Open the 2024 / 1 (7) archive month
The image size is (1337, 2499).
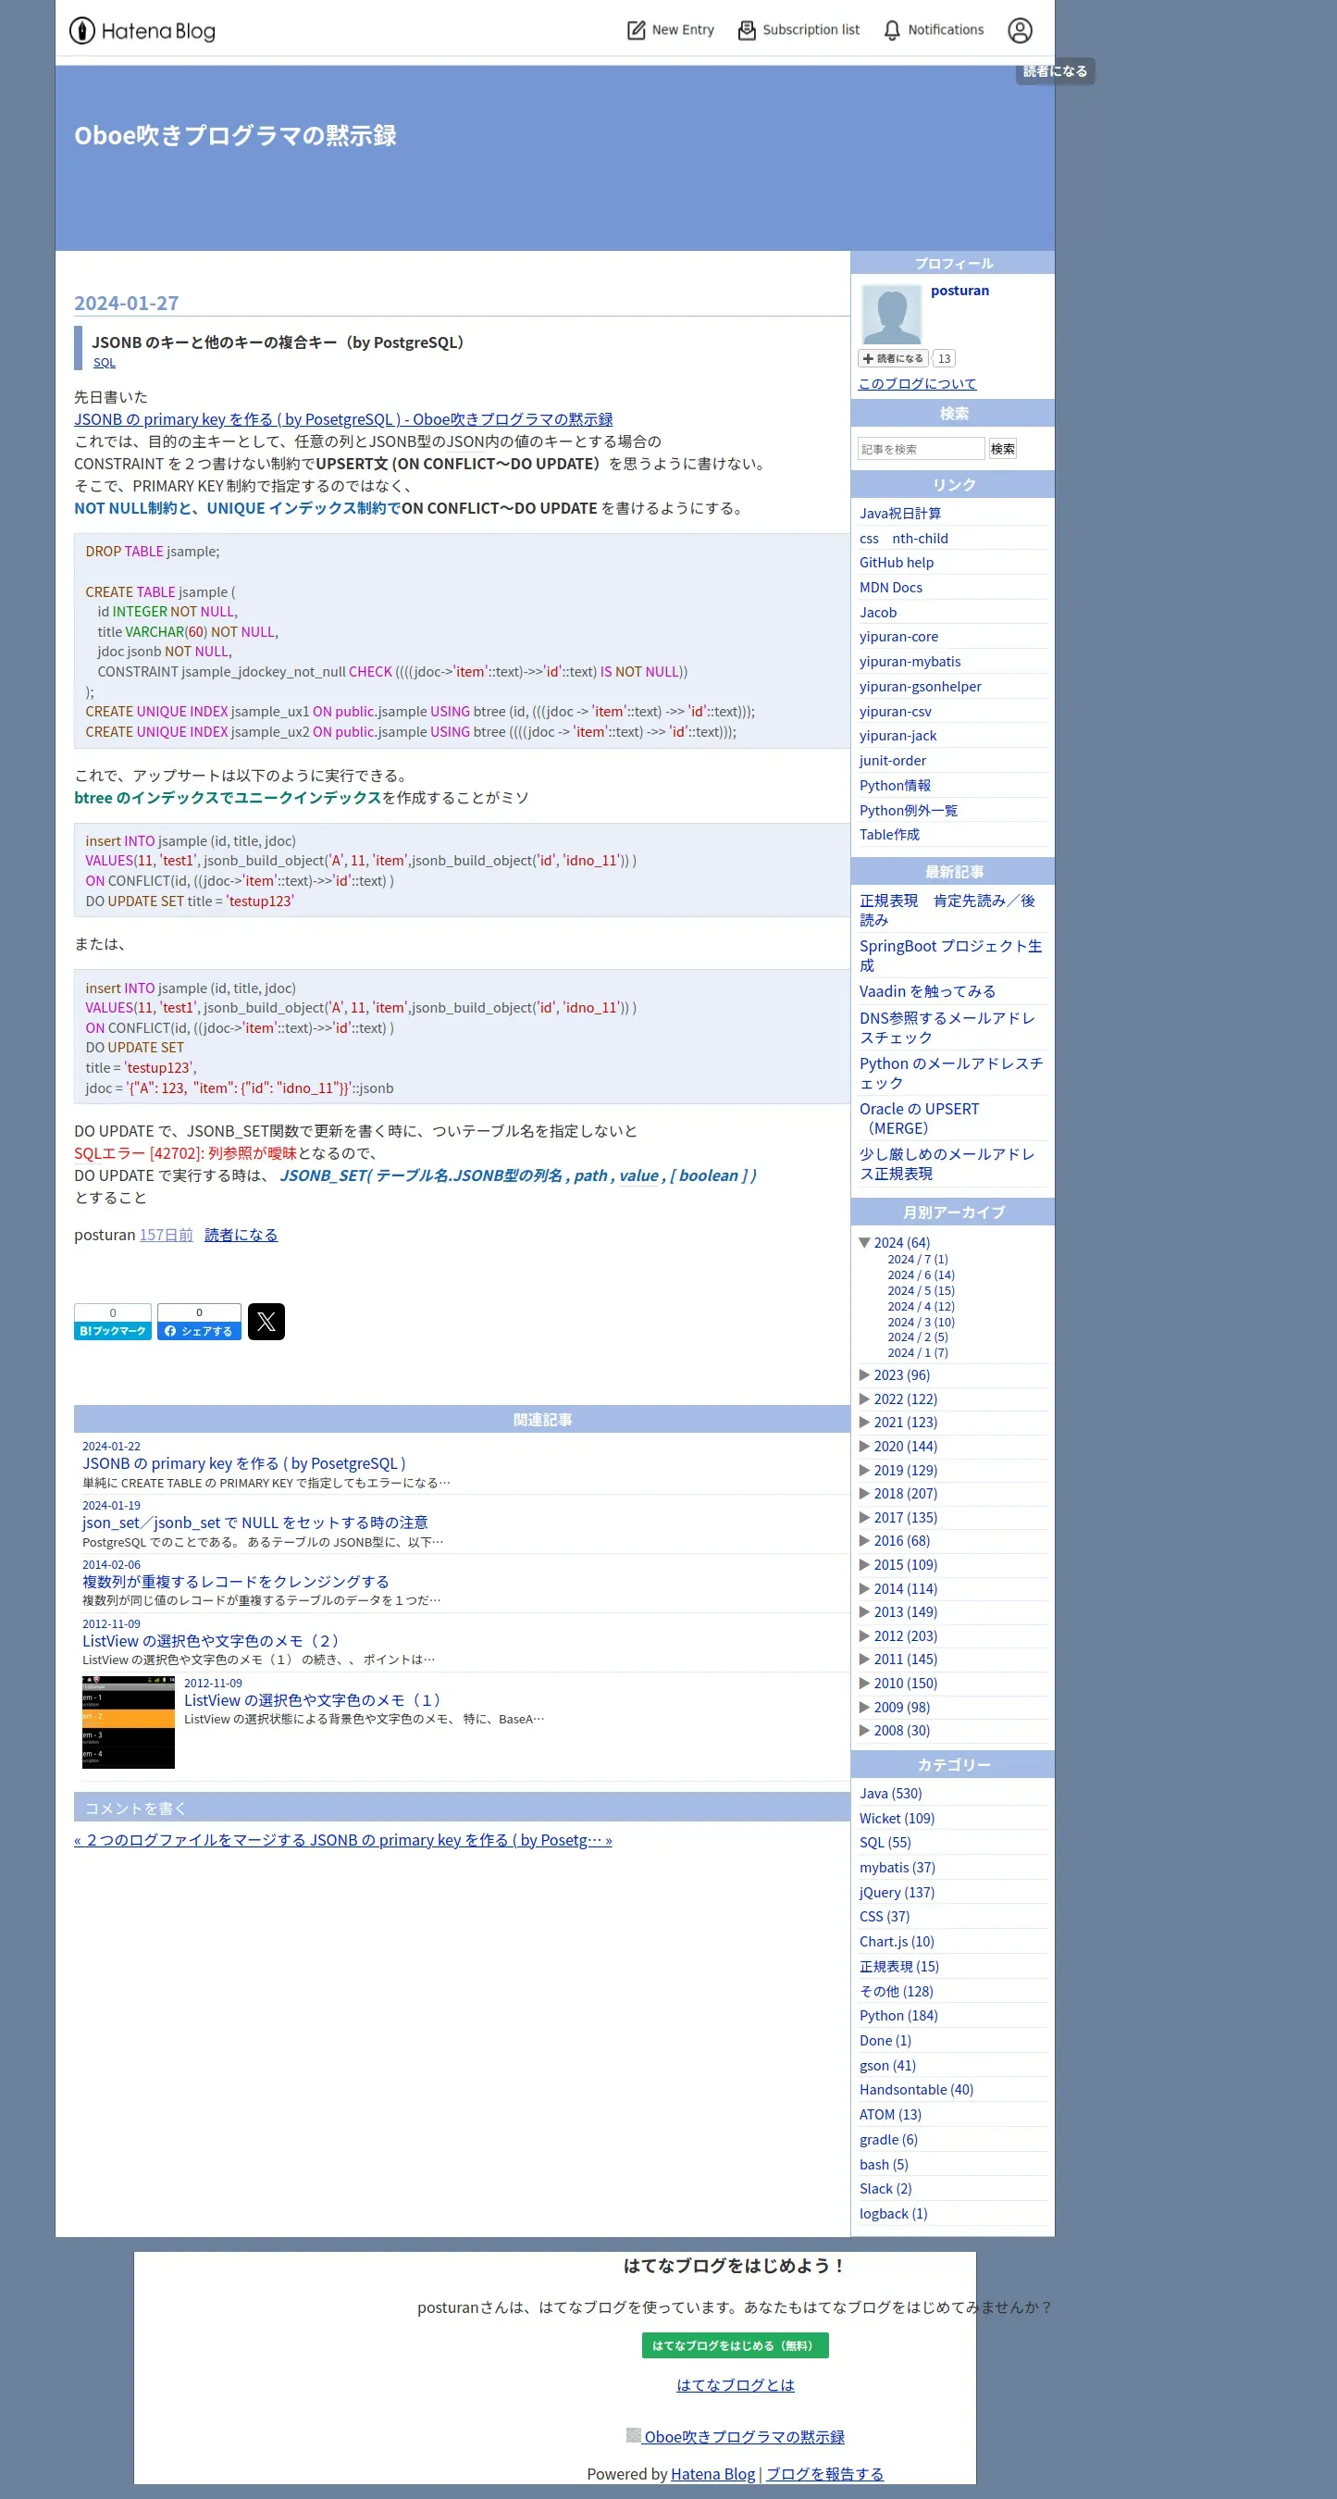[x=917, y=1352]
